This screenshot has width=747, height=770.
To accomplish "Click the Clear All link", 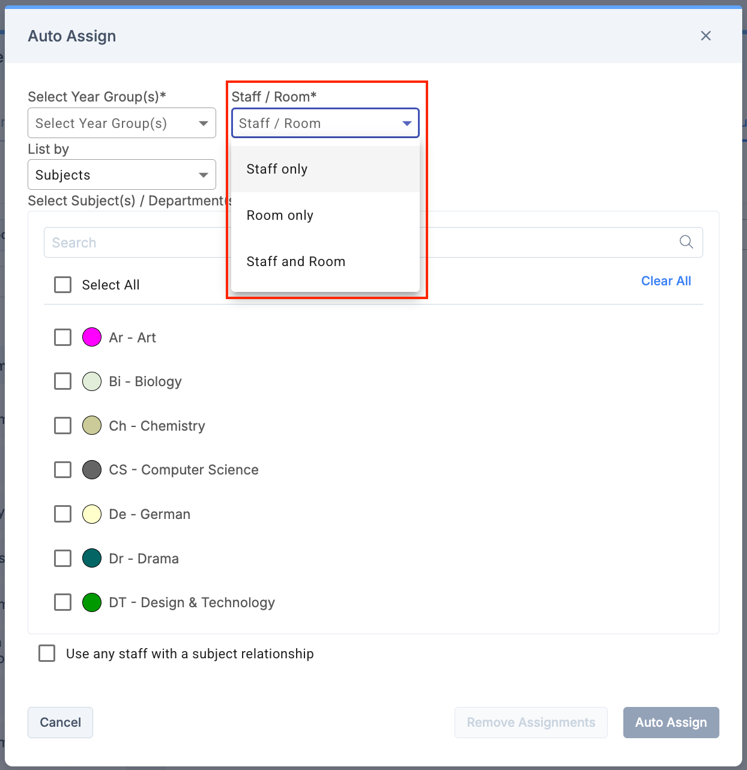I will coord(666,281).
